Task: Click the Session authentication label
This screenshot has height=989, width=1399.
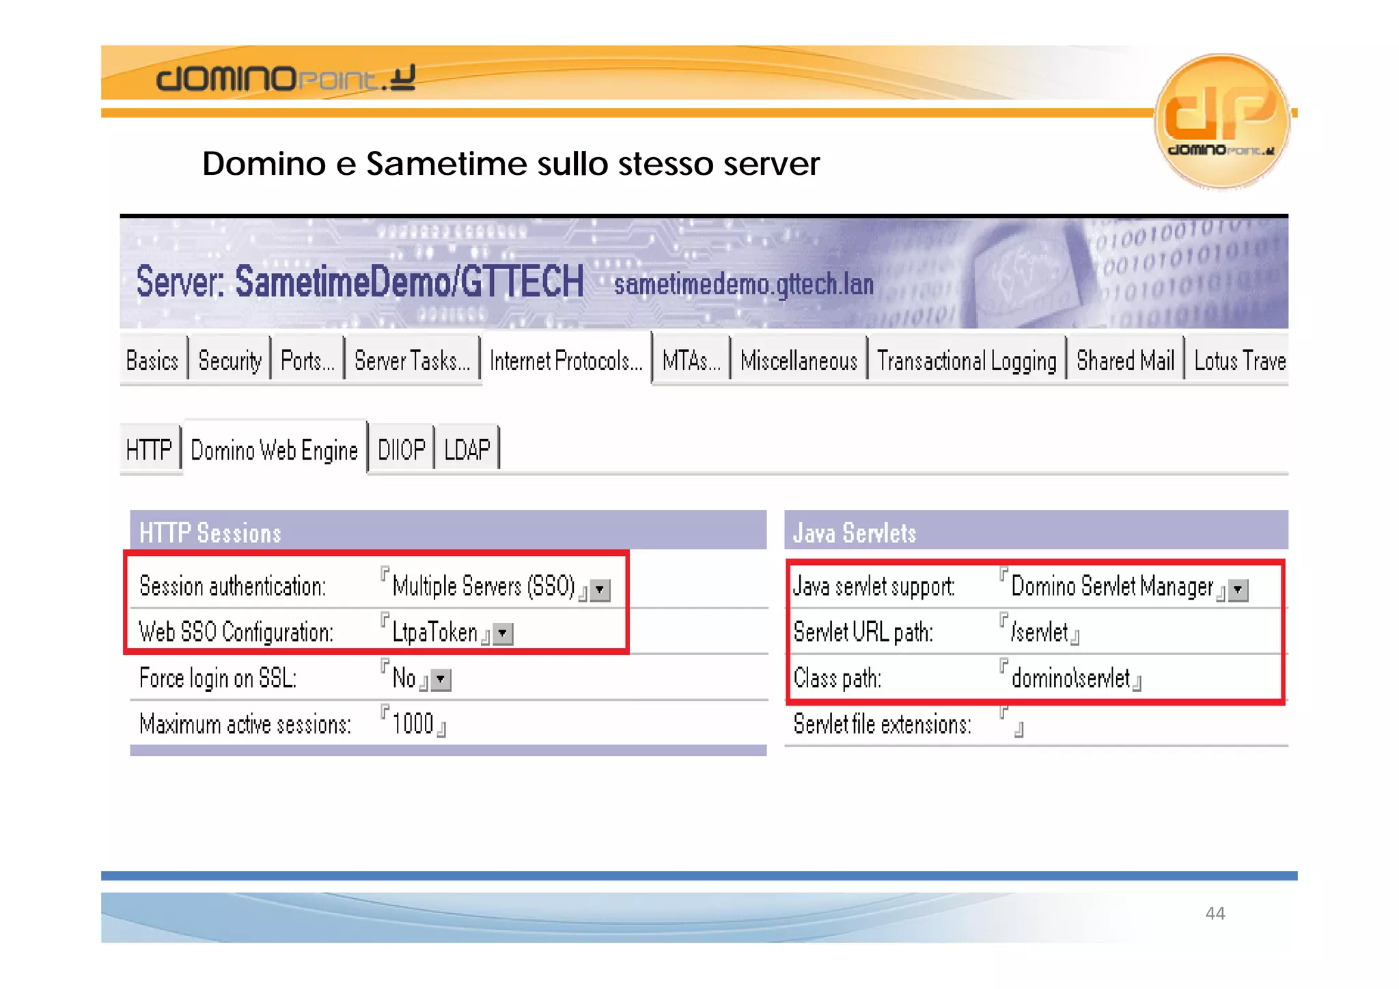Action: [x=232, y=586]
